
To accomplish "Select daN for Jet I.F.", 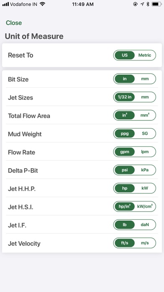I will (145, 225).
